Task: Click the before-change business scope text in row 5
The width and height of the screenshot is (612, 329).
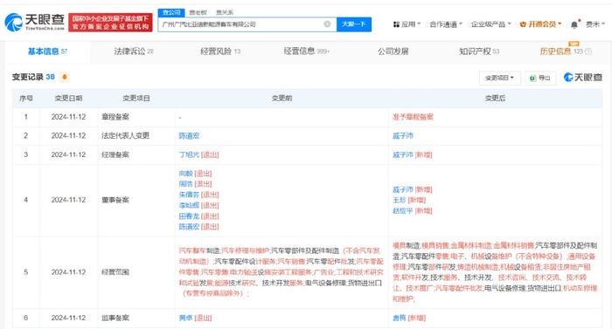Action: click(x=281, y=272)
